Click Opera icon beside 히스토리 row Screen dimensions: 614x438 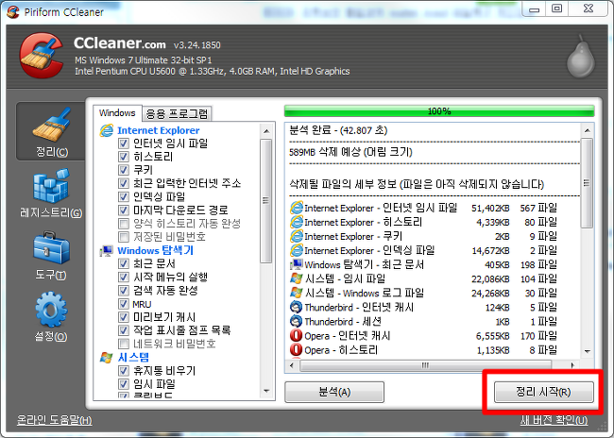(x=297, y=349)
